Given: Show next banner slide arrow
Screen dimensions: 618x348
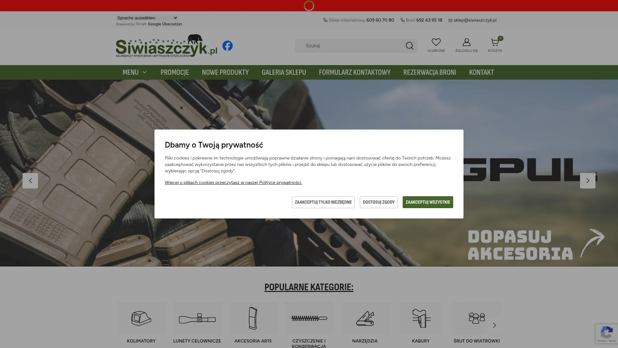Looking at the screenshot, I should [x=588, y=181].
